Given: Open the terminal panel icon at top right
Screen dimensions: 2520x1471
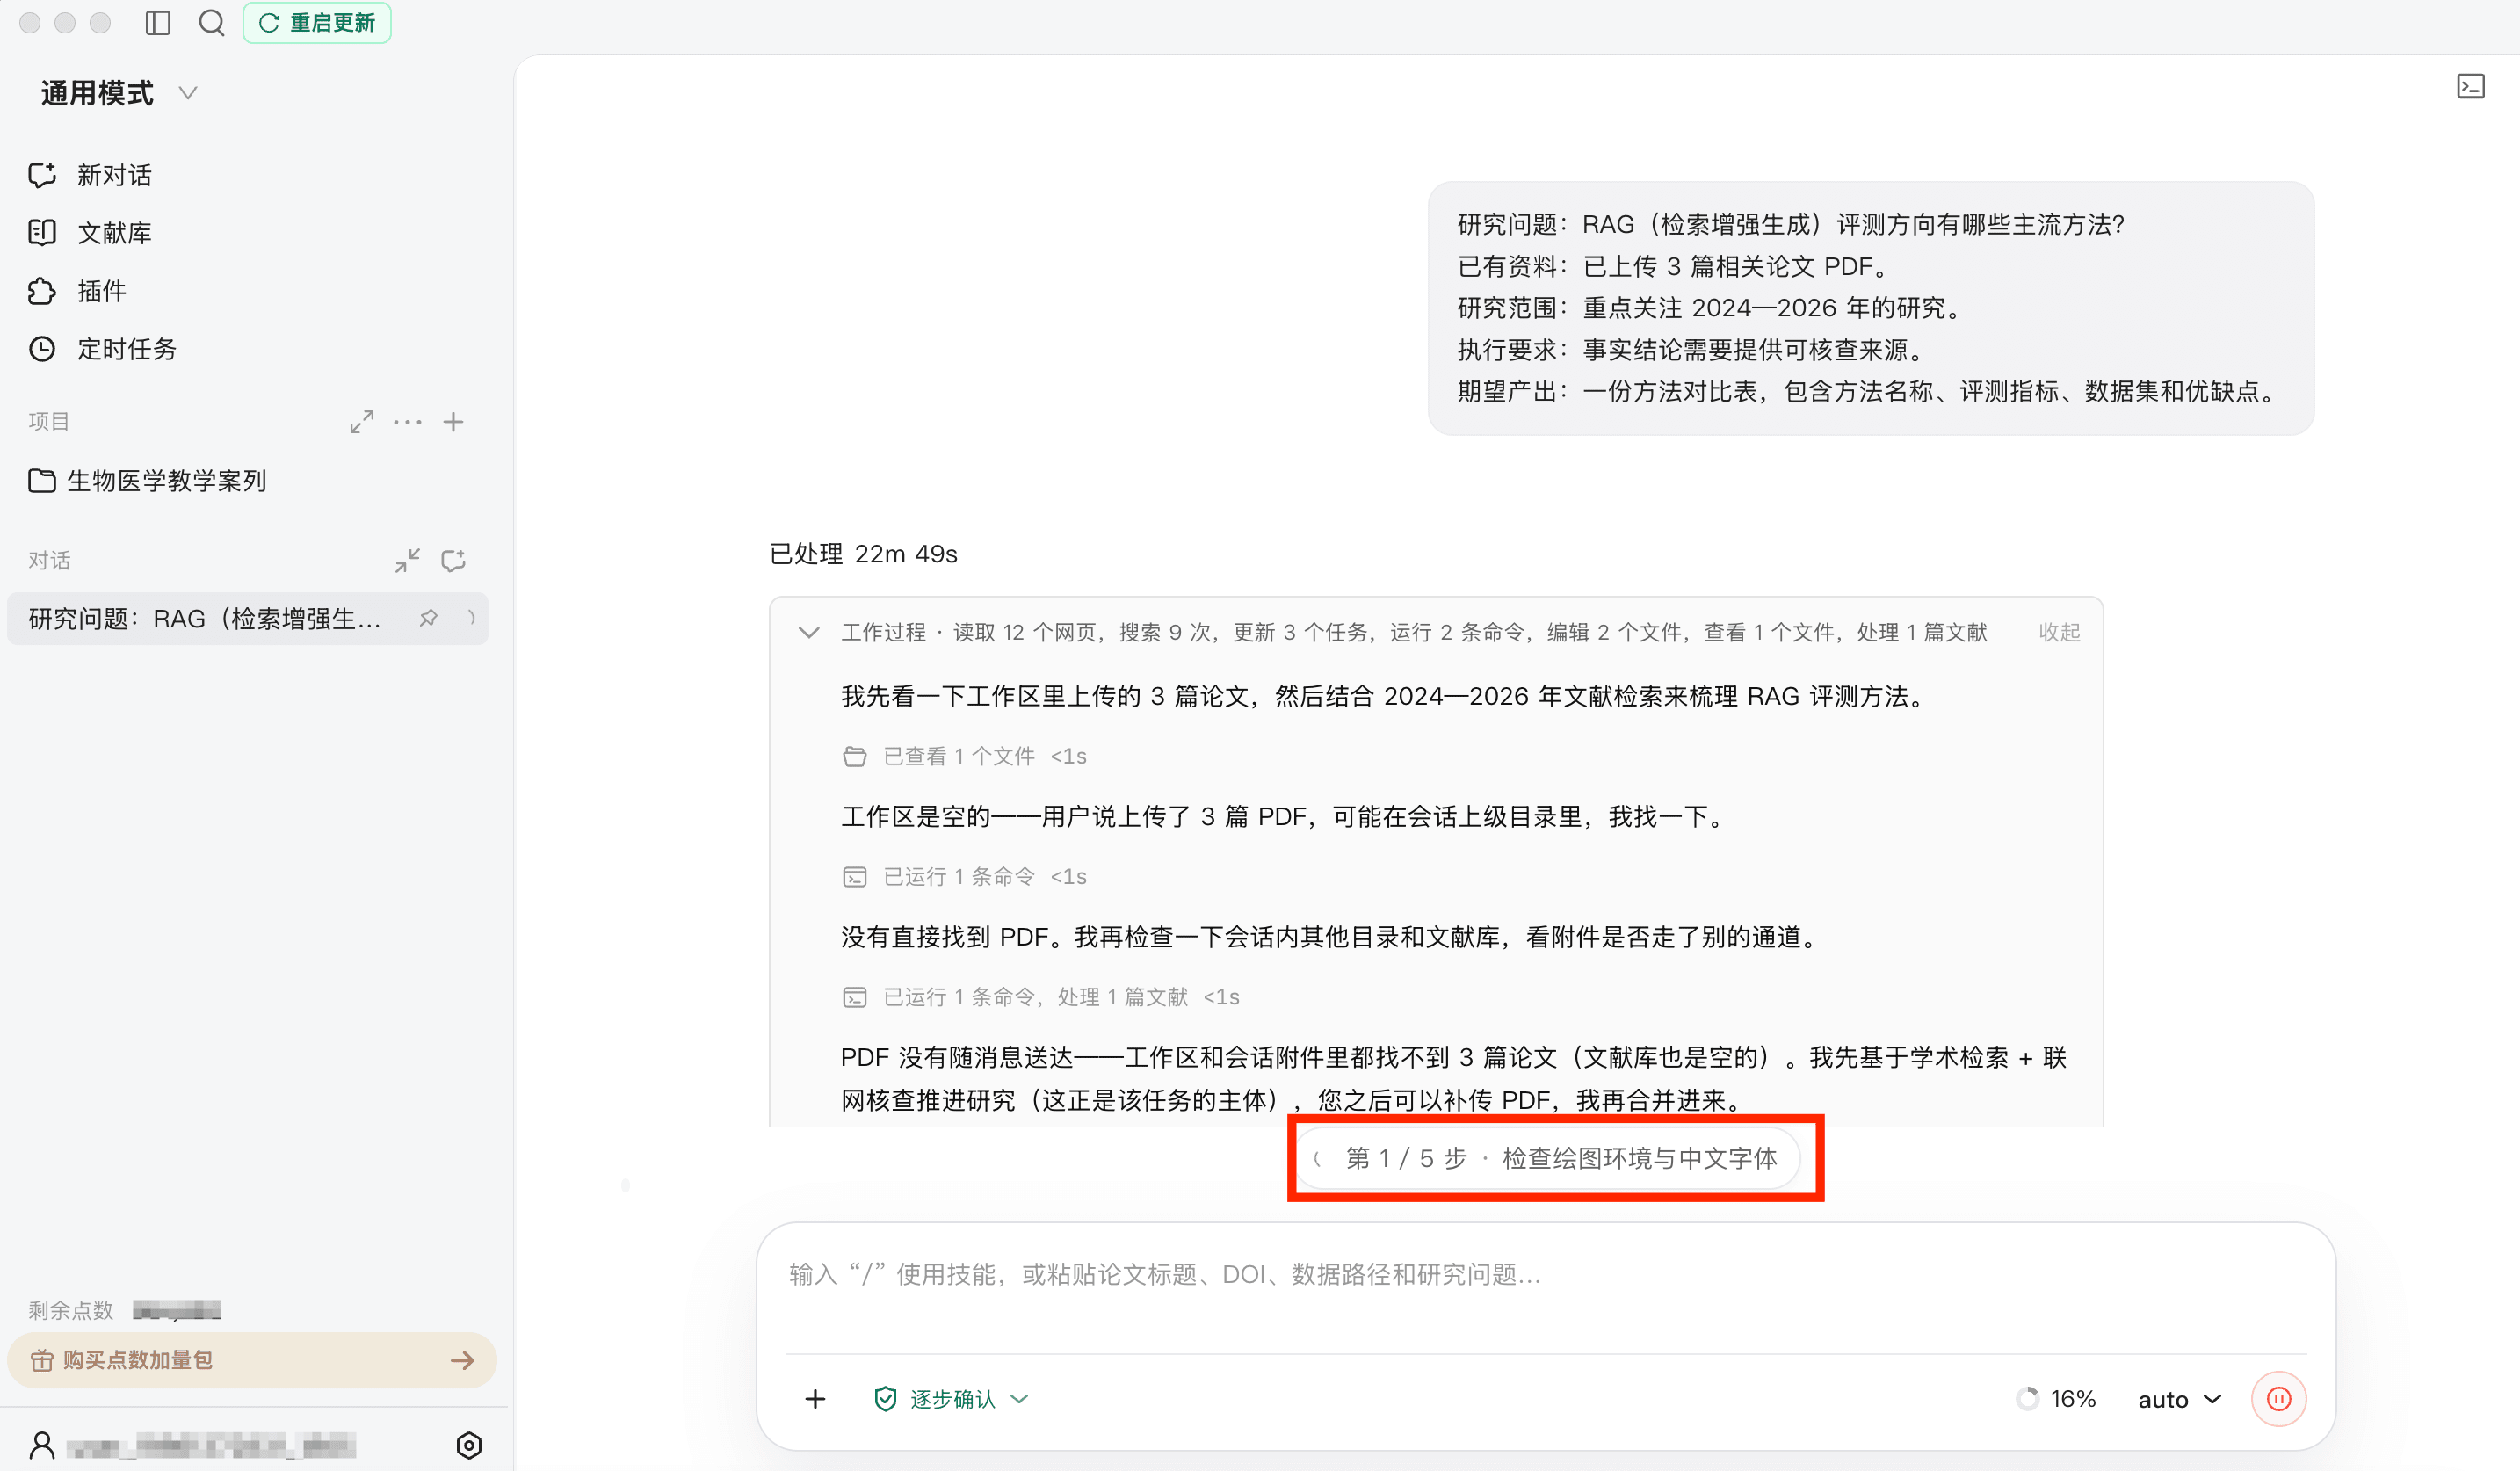Looking at the screenshot, I should pos(2470,87).
